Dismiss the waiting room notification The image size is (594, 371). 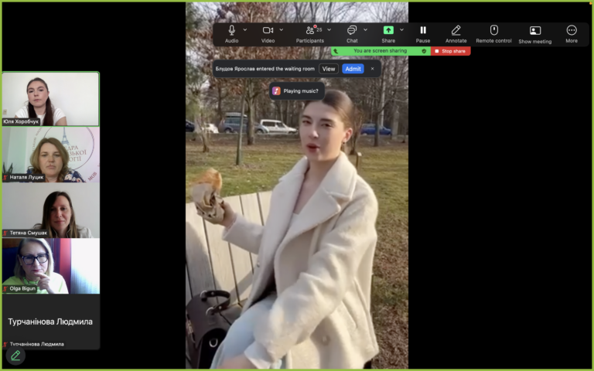point(372,69)
